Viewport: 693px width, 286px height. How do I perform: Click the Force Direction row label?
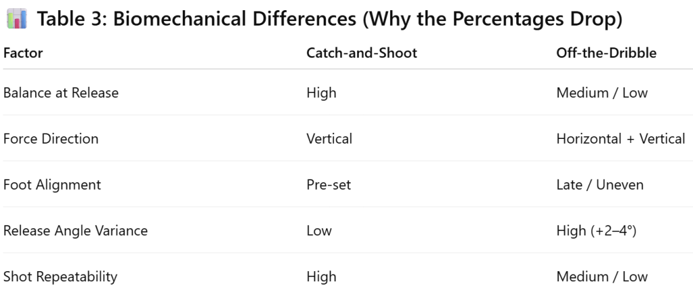click(51, 139)
